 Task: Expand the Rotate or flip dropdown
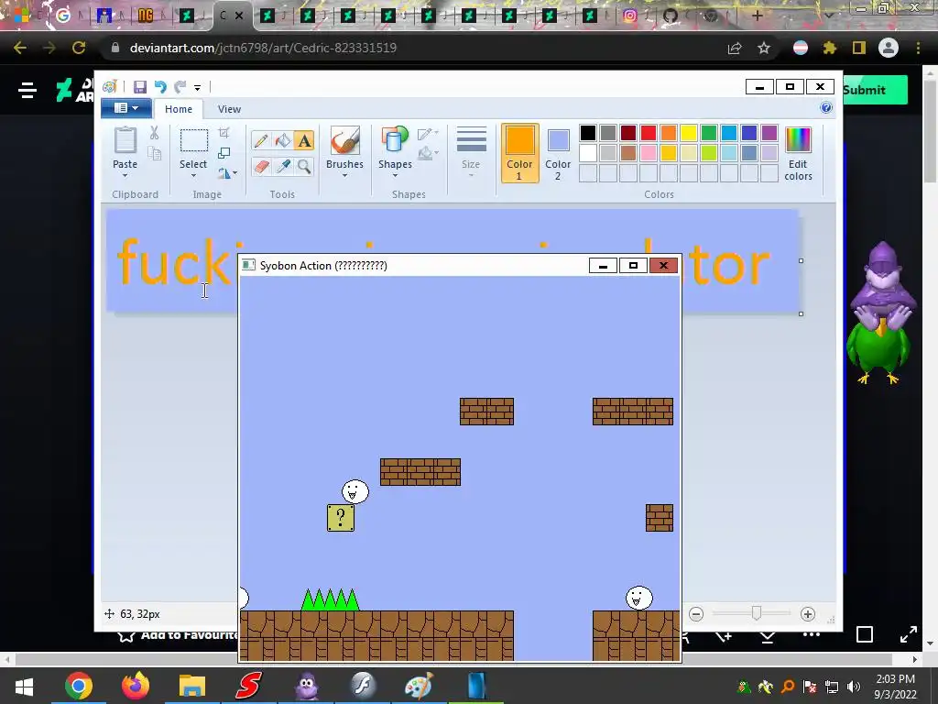(228, 173)
